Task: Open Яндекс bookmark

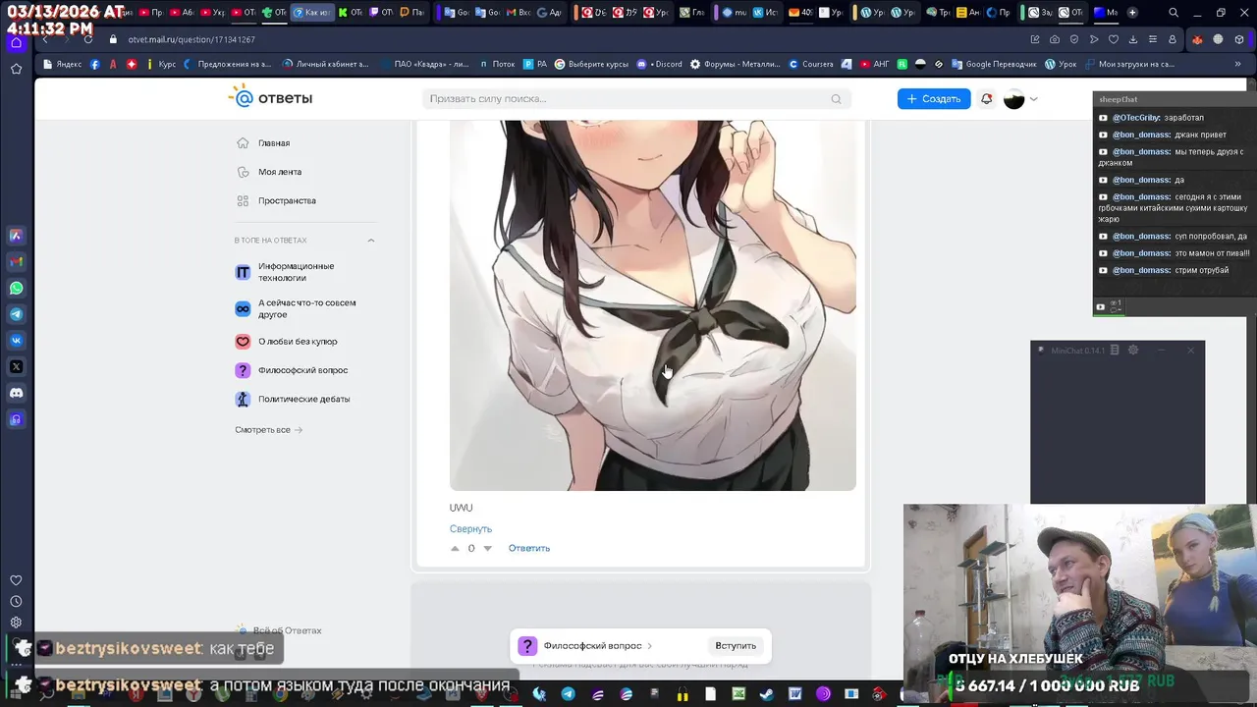Action: tap(63, 64)
